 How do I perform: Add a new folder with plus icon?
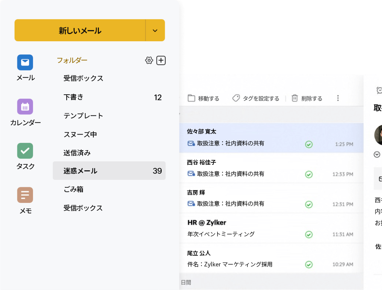(x=161, y=60)
